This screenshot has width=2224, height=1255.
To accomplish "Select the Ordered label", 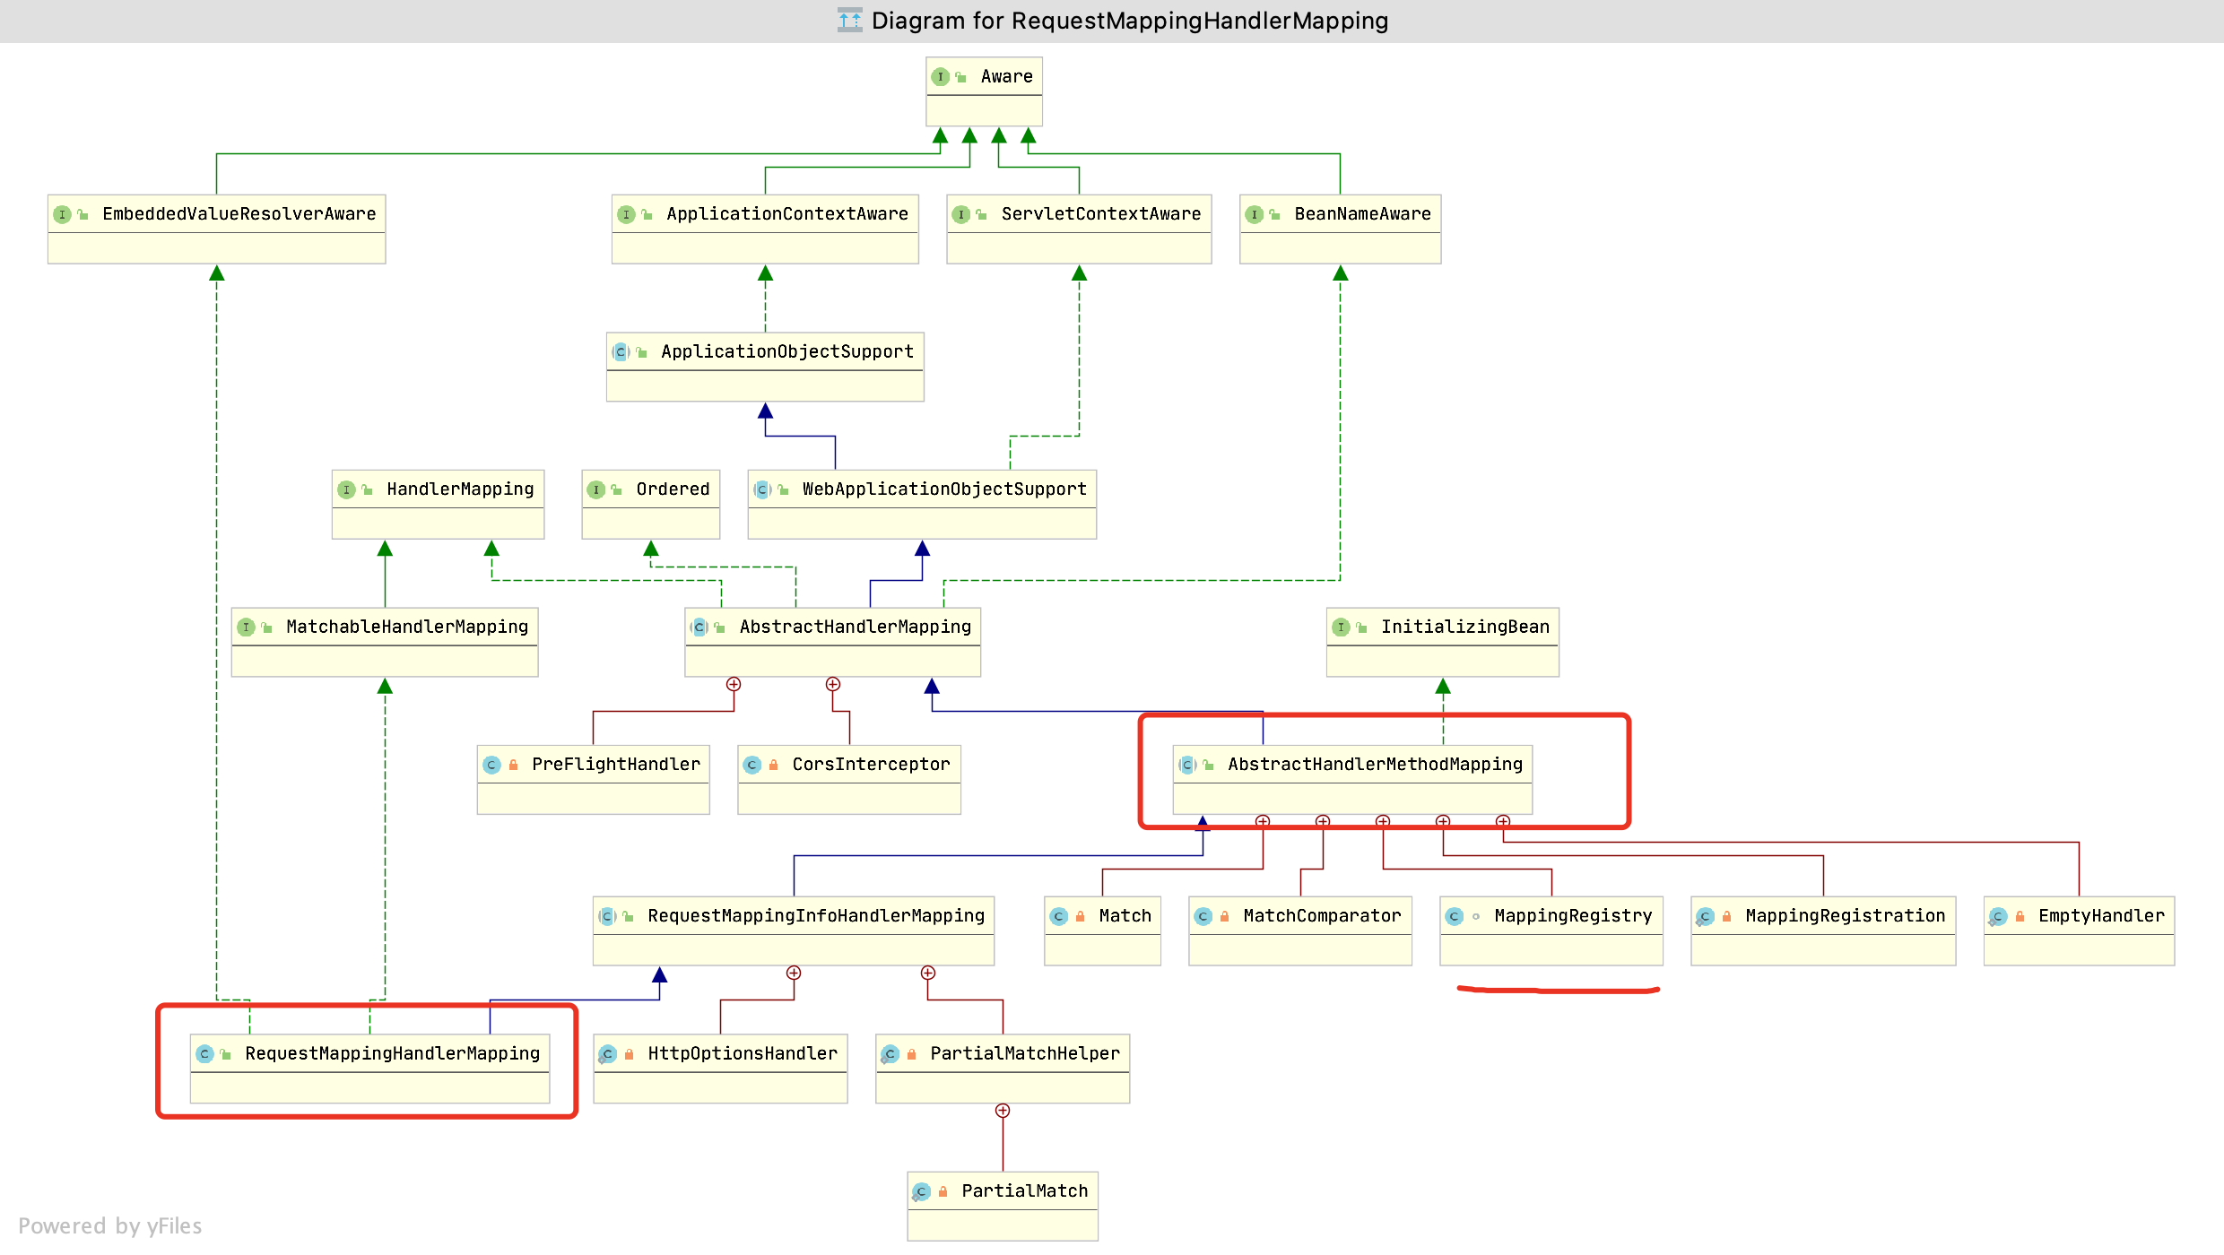I will [x=673, y=489].
